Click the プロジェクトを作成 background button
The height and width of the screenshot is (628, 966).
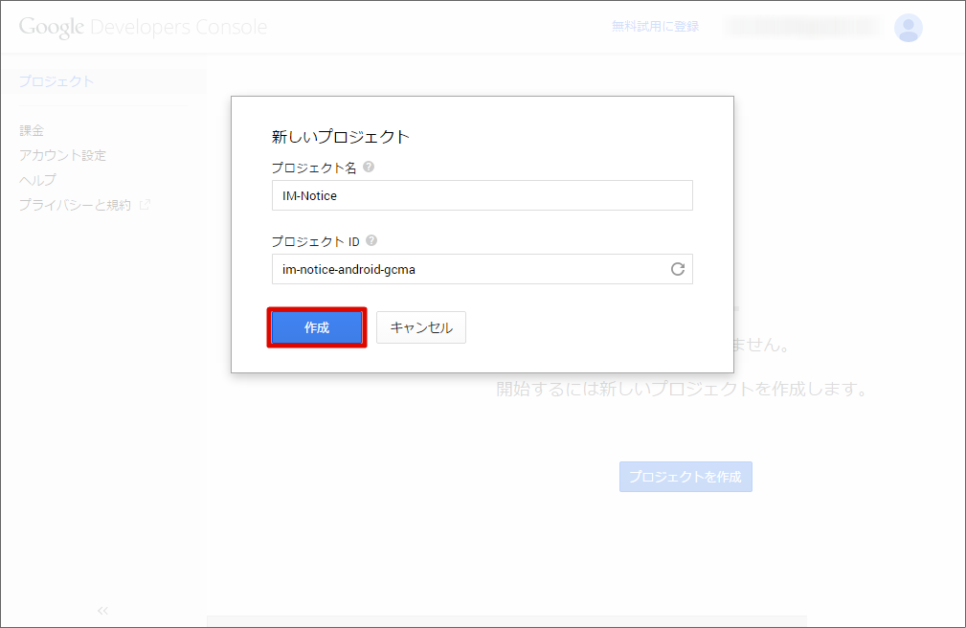[x=685, y=477]
